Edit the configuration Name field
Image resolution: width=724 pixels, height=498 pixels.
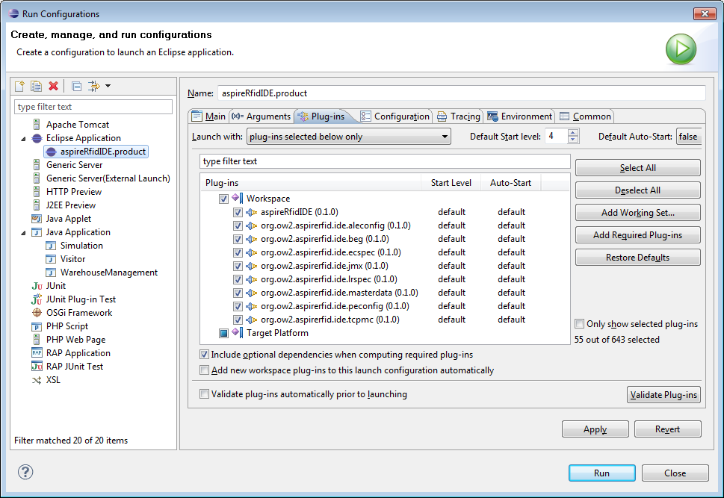(461, 93)
